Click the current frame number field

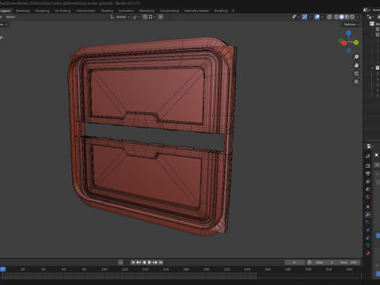(x=294, y=262)
